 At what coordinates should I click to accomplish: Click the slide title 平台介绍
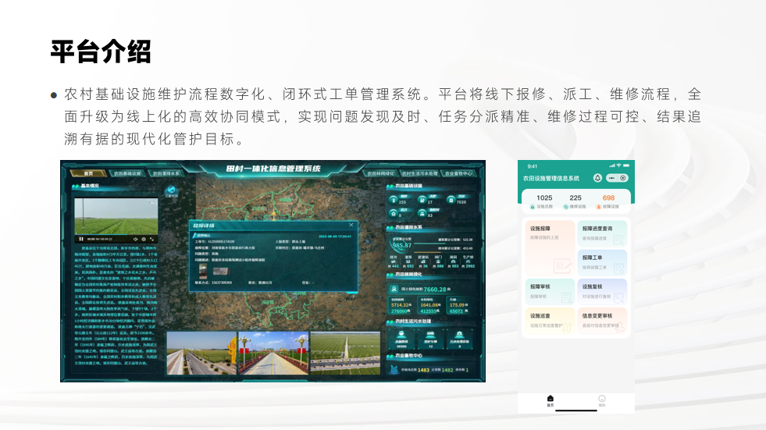tap(101, 52)
